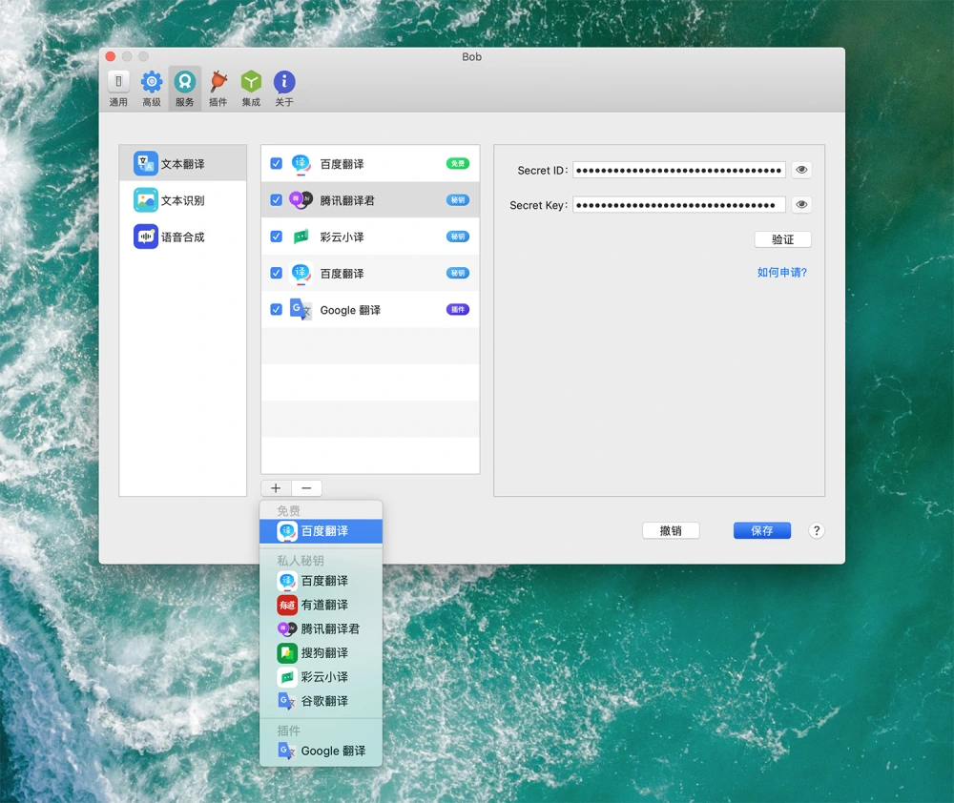Reveal the Secret Key with eye icon

pos(801,204)
